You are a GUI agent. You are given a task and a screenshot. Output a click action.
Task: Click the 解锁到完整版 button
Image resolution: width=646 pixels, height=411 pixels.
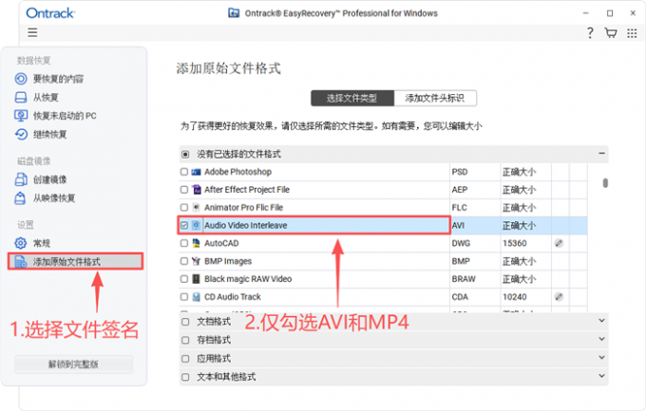[74, 364]
